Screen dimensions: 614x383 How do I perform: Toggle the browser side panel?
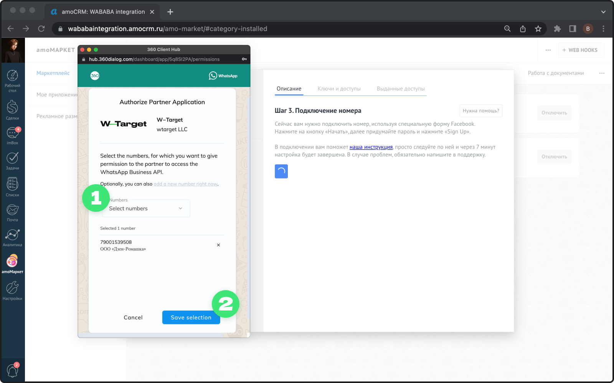[x=573, y=28]
